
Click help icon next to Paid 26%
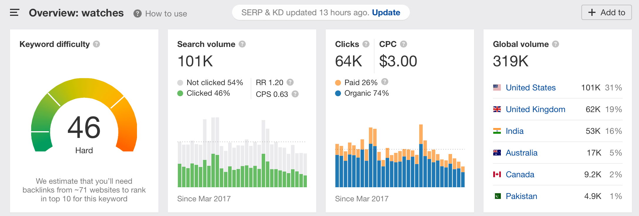(385, 82)
